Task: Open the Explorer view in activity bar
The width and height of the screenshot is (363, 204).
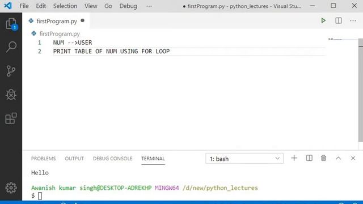Action: click(x=11, y=24)
